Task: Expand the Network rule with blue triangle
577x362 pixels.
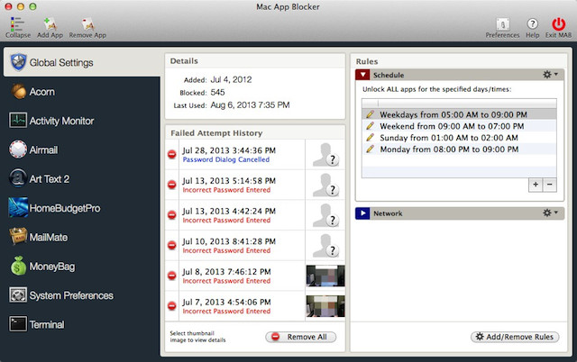Action: [x=362, y=213]
